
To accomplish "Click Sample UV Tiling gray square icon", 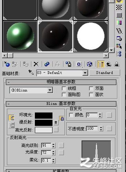I will [119, 15].
